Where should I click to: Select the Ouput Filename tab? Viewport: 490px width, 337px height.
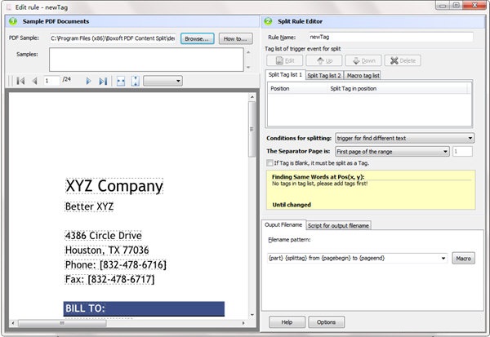point(283,224)
